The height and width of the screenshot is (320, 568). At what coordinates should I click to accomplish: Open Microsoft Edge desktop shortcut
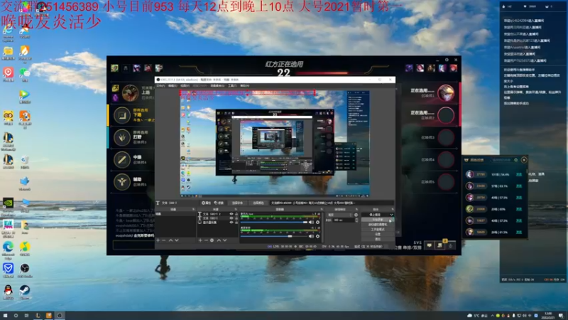coord(8,247)
